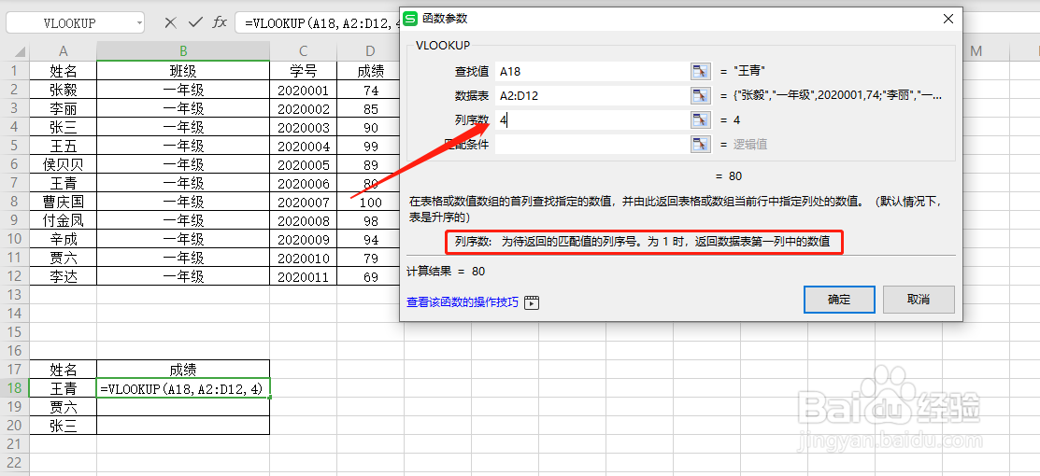The height and width of the screenshot is (476, 1040).
Task: Click cell containing 李丽
Action: point(63,108)
